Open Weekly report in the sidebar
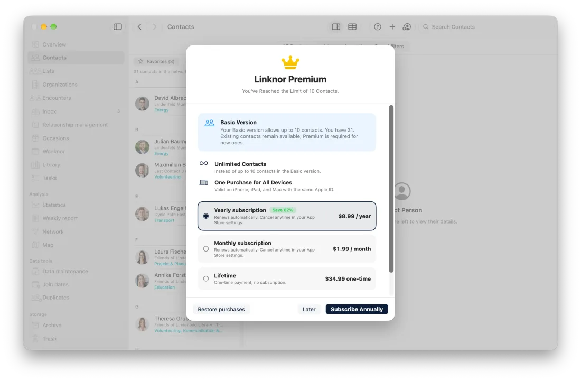 pos(76,218)
